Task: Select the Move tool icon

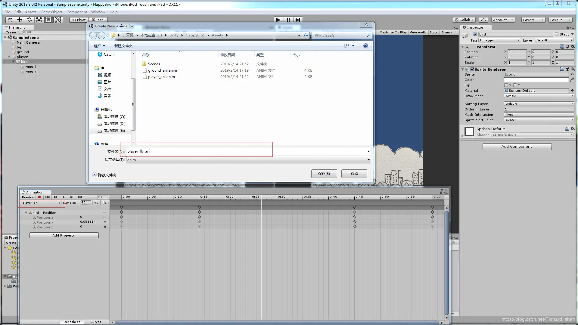Action: pyautogui.click(x=20, y=20)
